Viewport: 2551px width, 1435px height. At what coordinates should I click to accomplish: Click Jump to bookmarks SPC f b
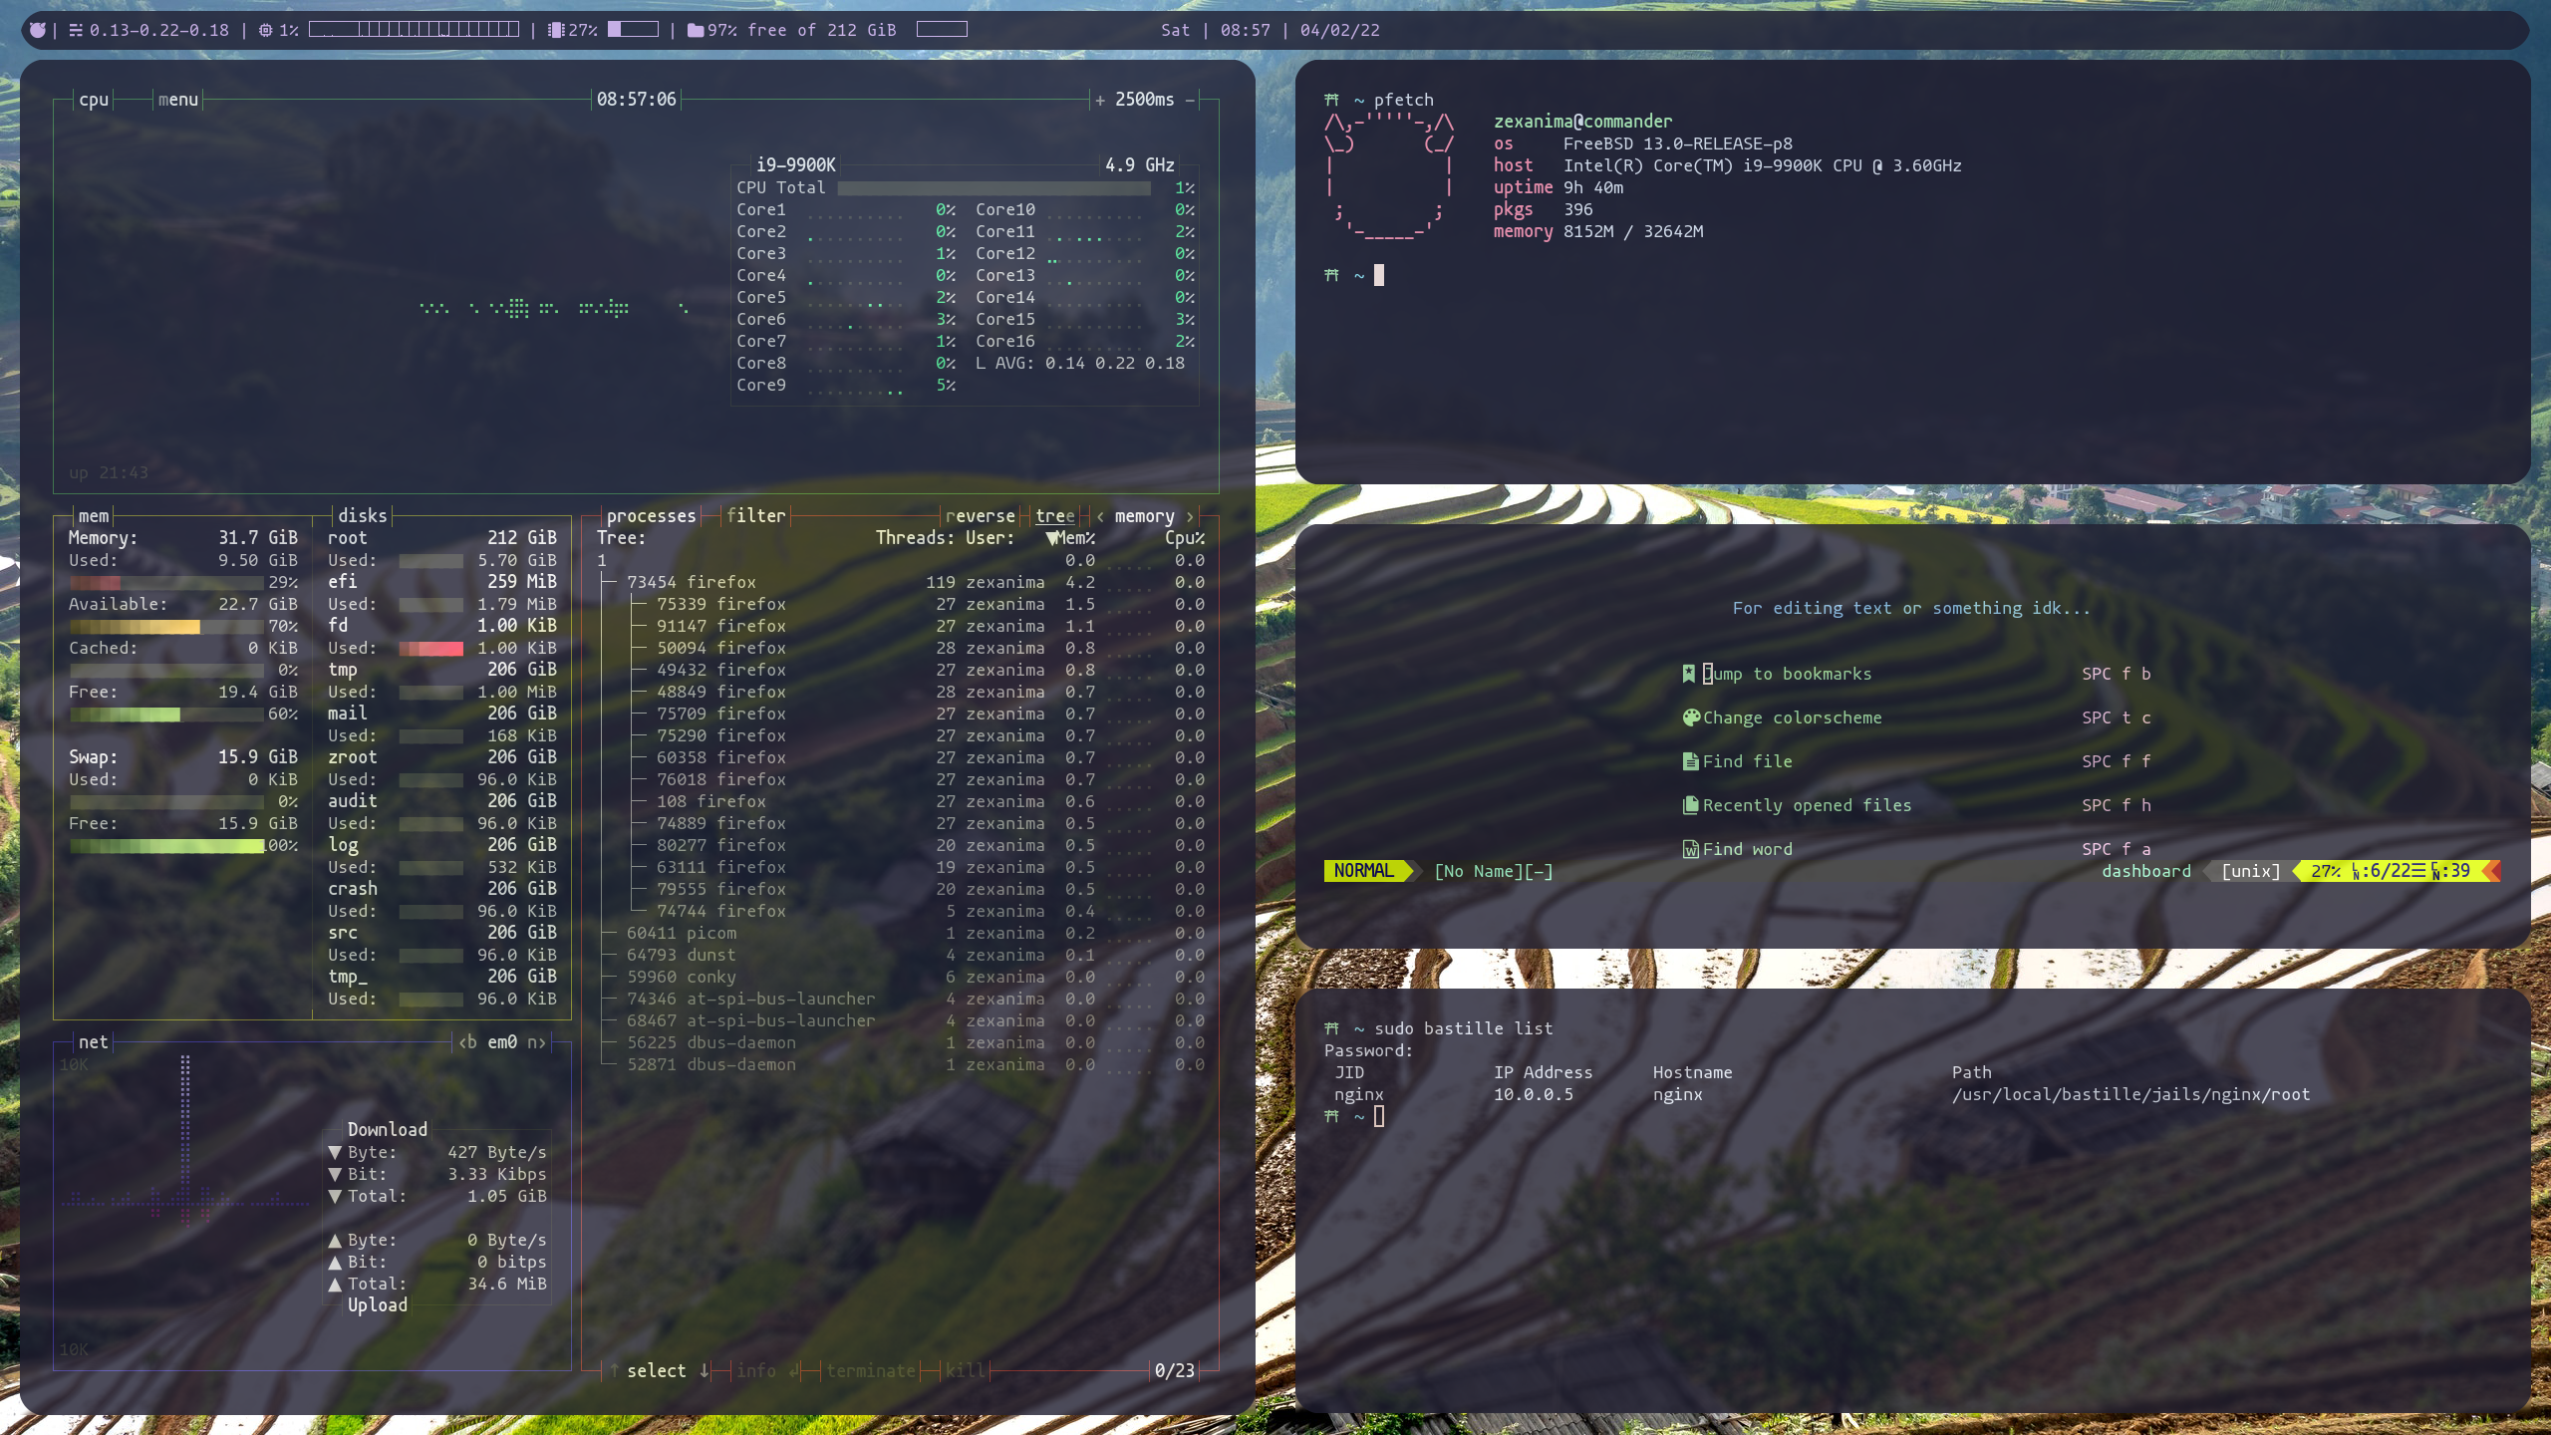pyautogui.click(x=1787, y=673)
